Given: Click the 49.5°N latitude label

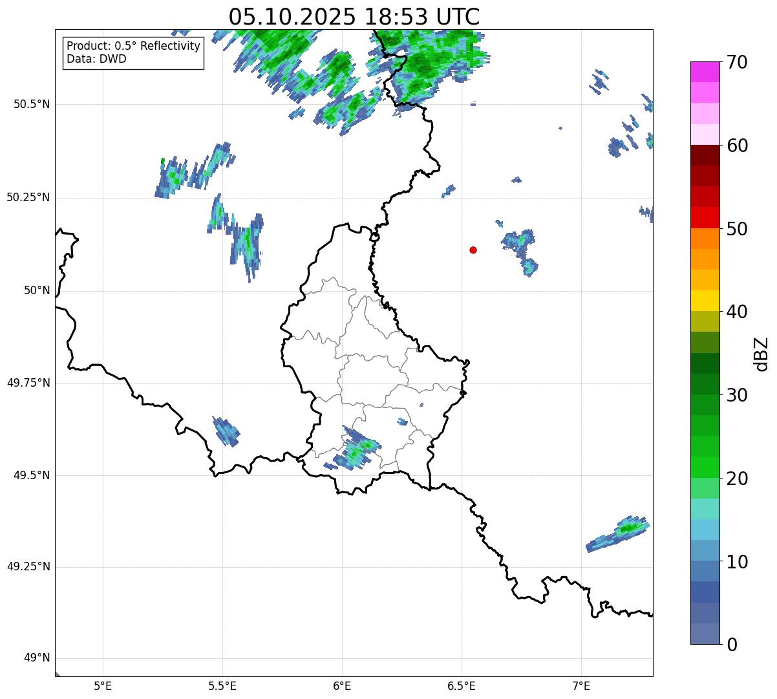Looking at the screenshot, I should pos(32,475).
